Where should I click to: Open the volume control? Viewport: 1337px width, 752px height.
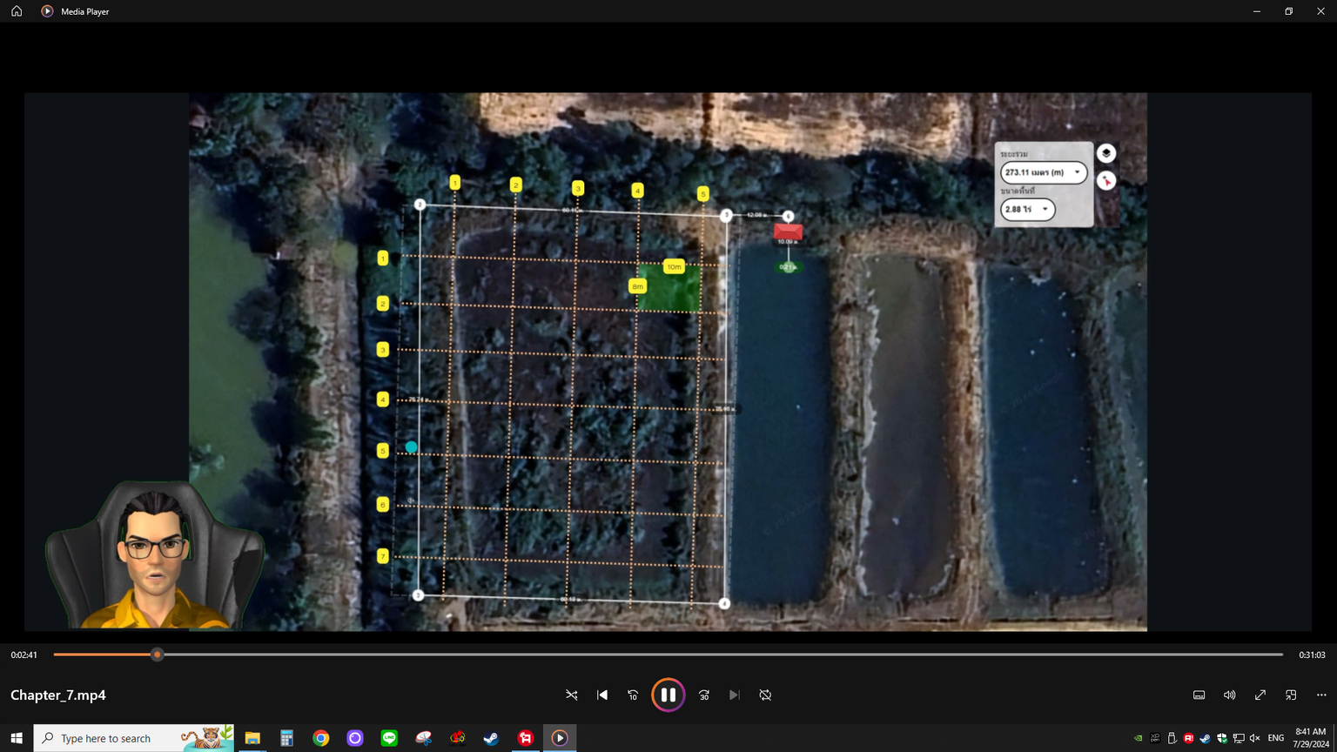pyautogui.click(x=1229, y=695)
